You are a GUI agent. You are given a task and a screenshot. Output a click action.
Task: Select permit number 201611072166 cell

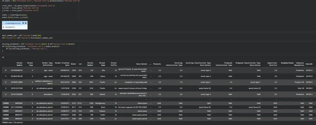click(x=17, y=88)
